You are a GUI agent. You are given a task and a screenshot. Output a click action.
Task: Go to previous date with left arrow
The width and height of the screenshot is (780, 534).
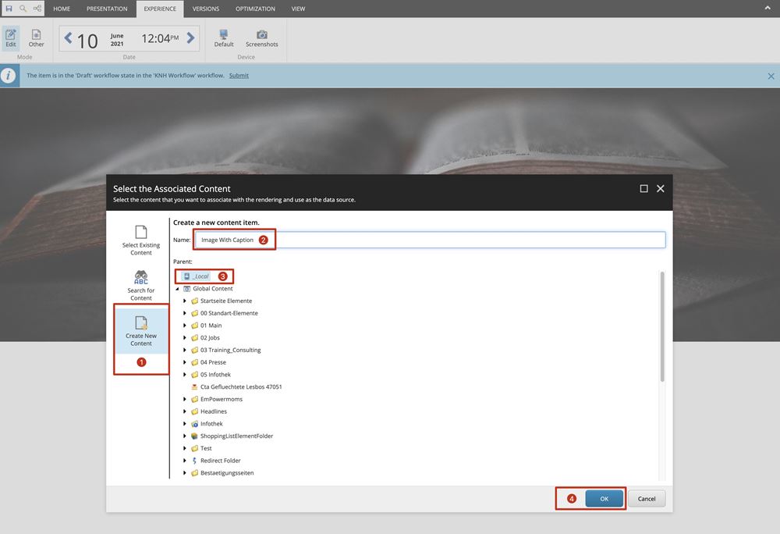pos(68,38)
